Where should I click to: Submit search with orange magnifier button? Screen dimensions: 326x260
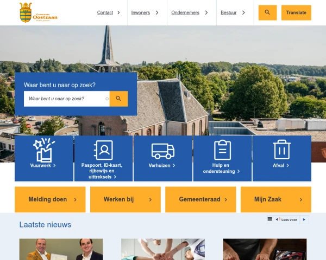tap(118, 99)
